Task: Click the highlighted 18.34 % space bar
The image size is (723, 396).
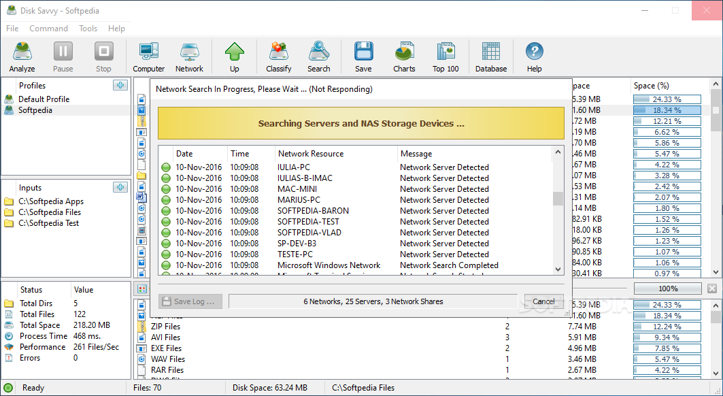Action: point(667,110)
